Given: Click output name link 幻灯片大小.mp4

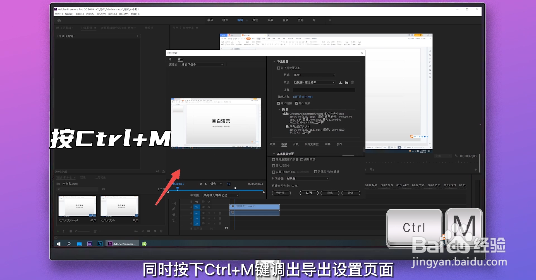Looking at the screenshot, I should tap(303, 97).
